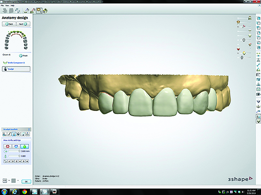Expand the gray color box dropdown arrow
261x195 pixels.
coord(18,180)
